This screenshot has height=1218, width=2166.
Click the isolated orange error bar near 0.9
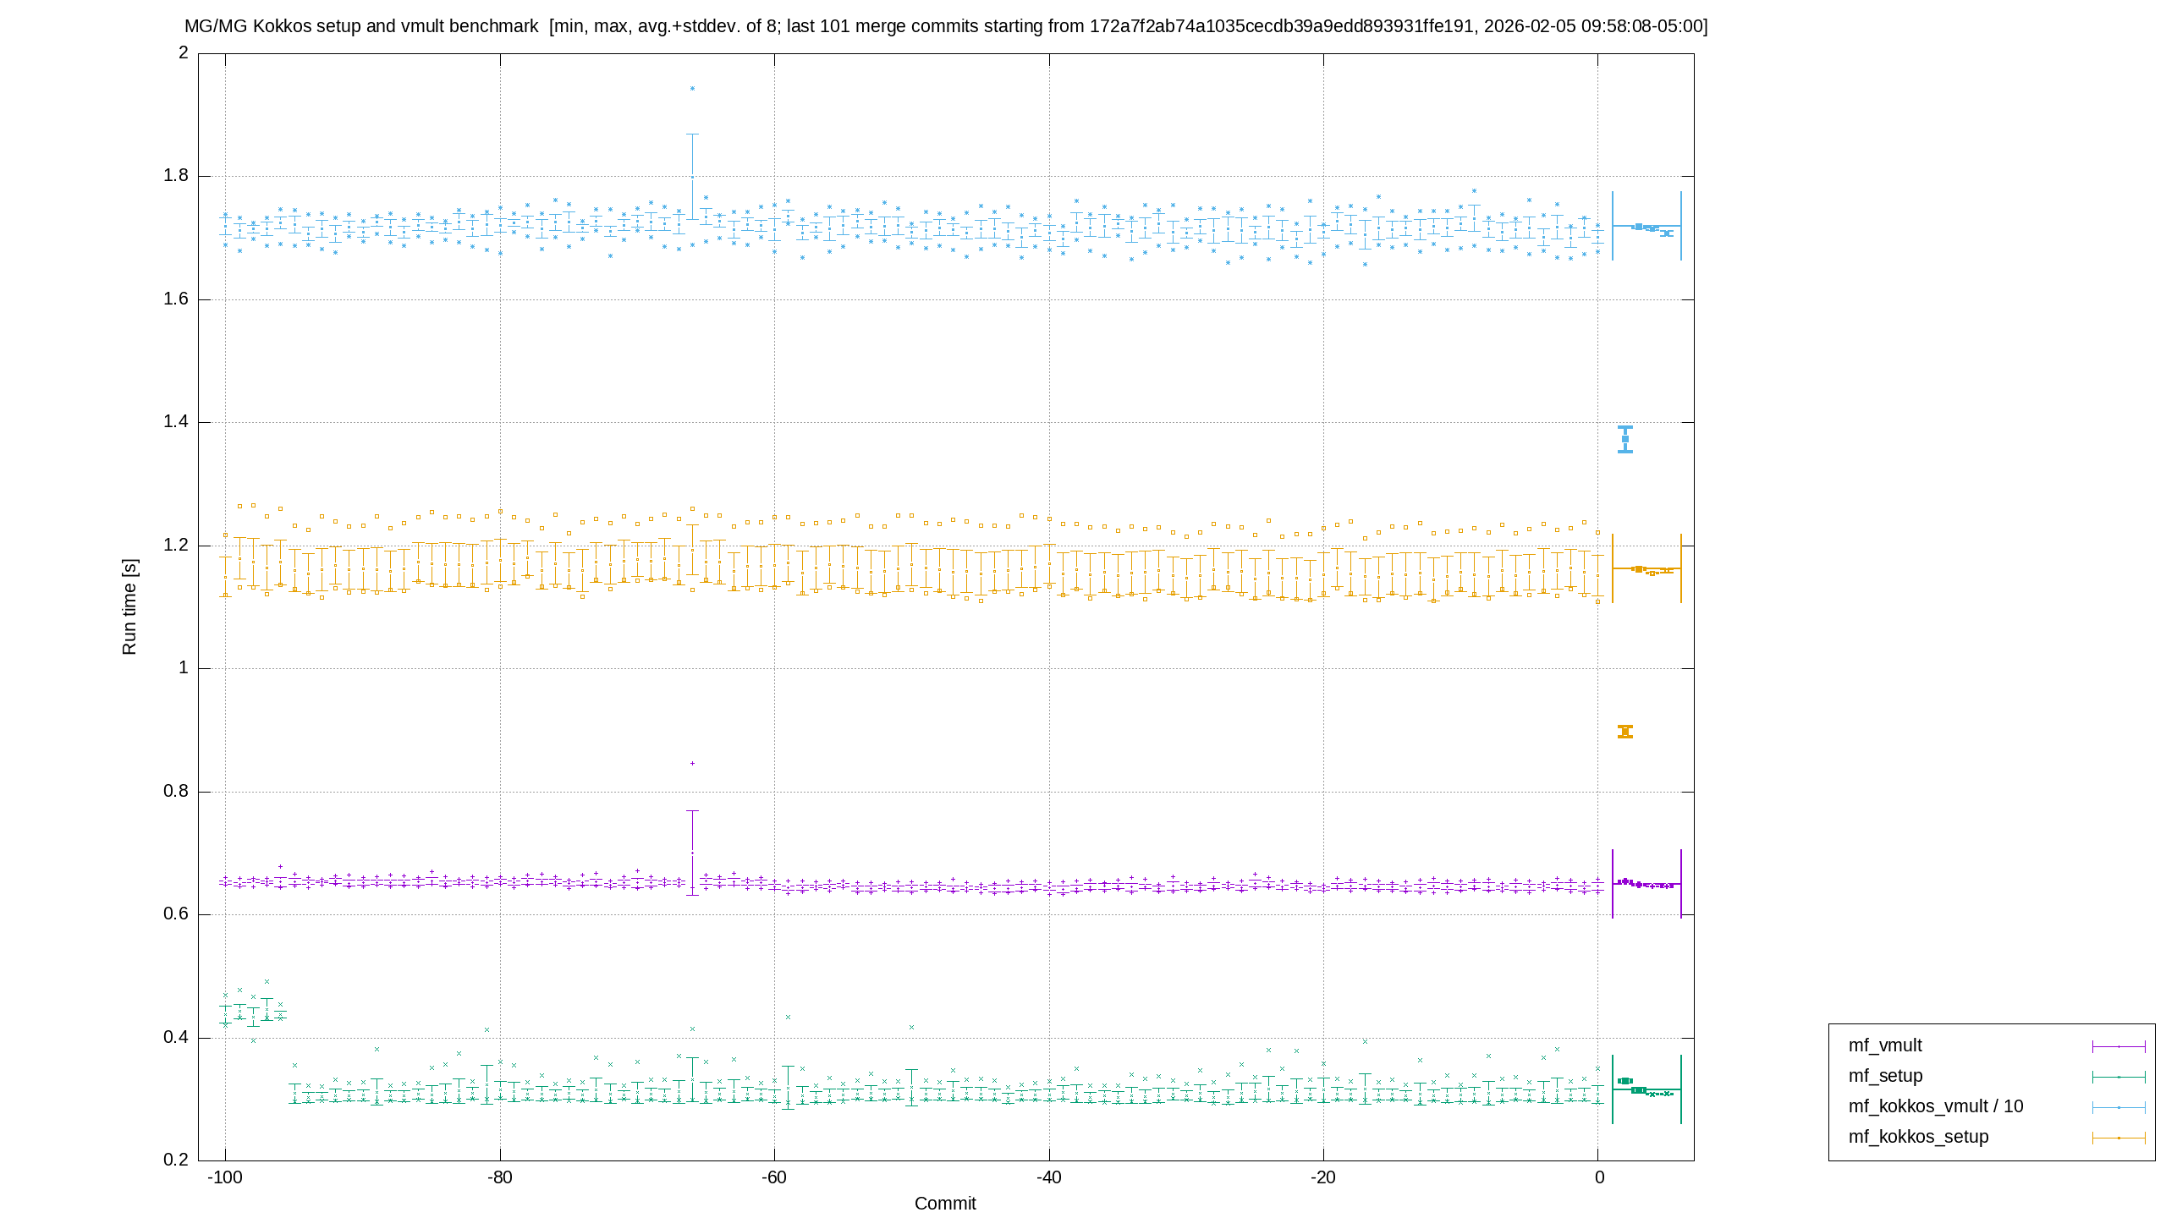[1625, 732]
